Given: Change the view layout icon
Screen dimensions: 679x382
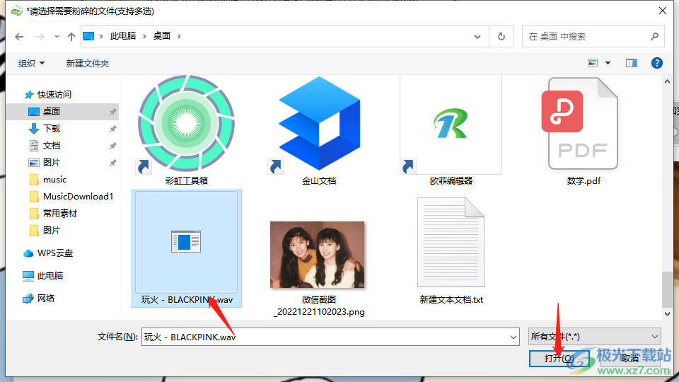Looking at the screenshot, I should tap(593, 63).
